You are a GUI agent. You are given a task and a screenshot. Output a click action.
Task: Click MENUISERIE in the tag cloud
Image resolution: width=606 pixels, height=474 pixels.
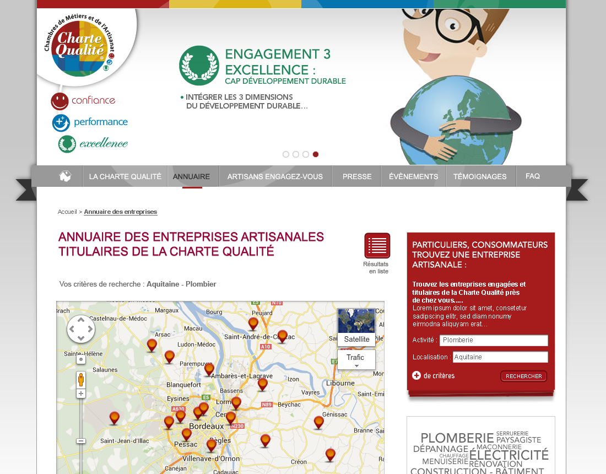(445, 461)
